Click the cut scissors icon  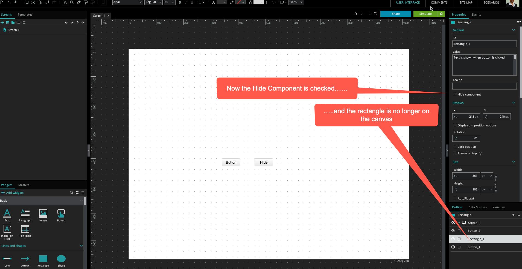[33, 2]
